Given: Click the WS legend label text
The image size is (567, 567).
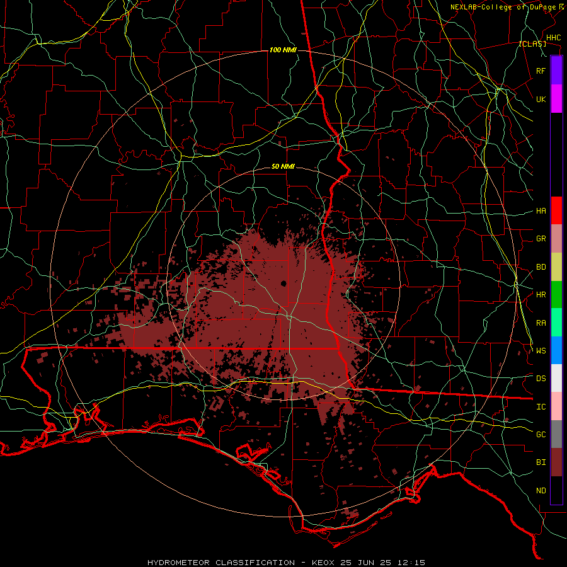Looking at the screenshot, I should [x=541, y=351].
